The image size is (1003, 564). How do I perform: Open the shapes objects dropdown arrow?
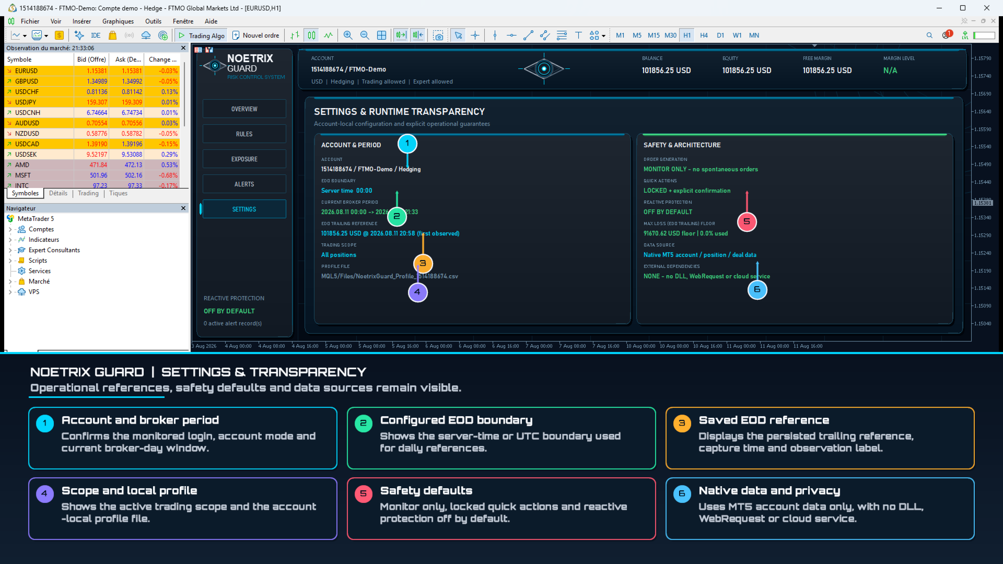pos(603,36)
